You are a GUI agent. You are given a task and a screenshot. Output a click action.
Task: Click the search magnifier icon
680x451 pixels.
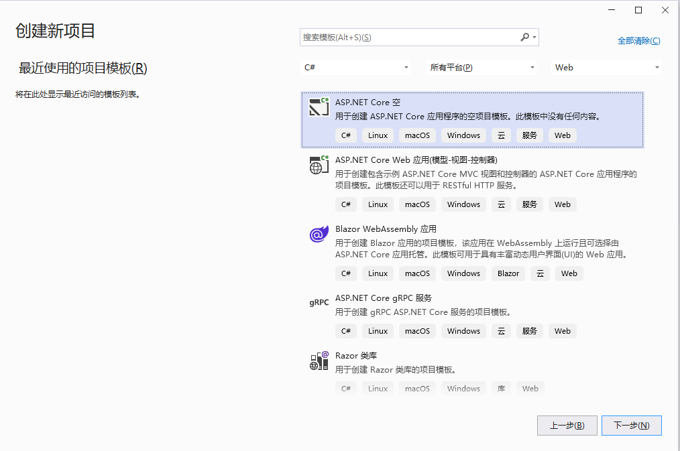click(524, 38)
